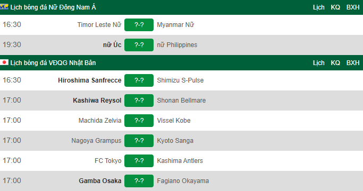The width and height of the screenshot is (363, 191).
Task: Open the nữ Úc vs Philippines score button
Action: point(139,44)
